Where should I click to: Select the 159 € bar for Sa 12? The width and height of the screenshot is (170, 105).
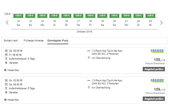click(x=18, y=16)
